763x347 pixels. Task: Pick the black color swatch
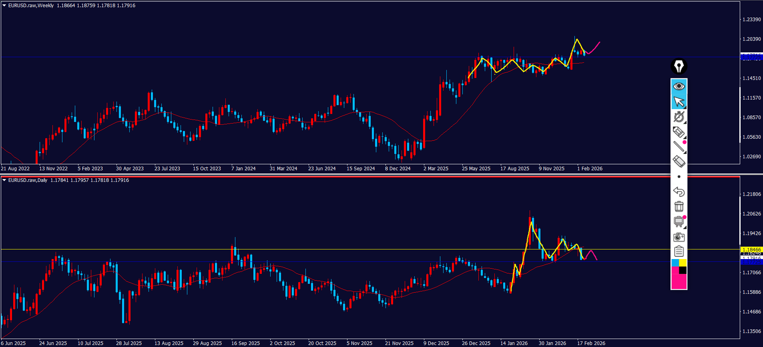[683, 271]
